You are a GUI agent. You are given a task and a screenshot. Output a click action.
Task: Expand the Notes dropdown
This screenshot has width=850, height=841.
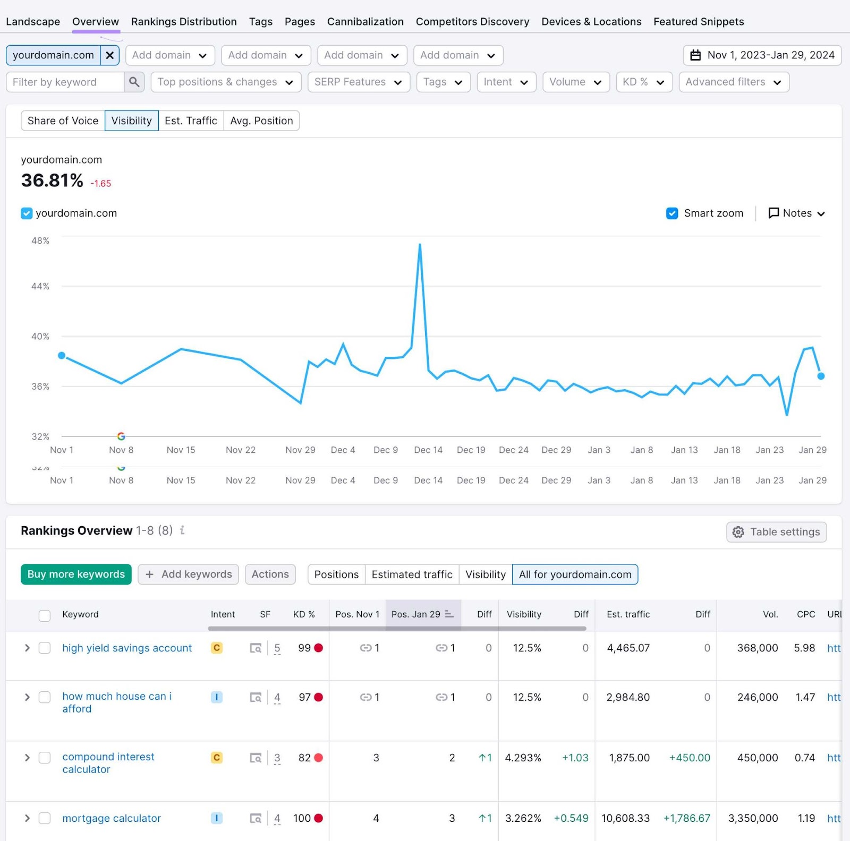click(x=796, y=213)
